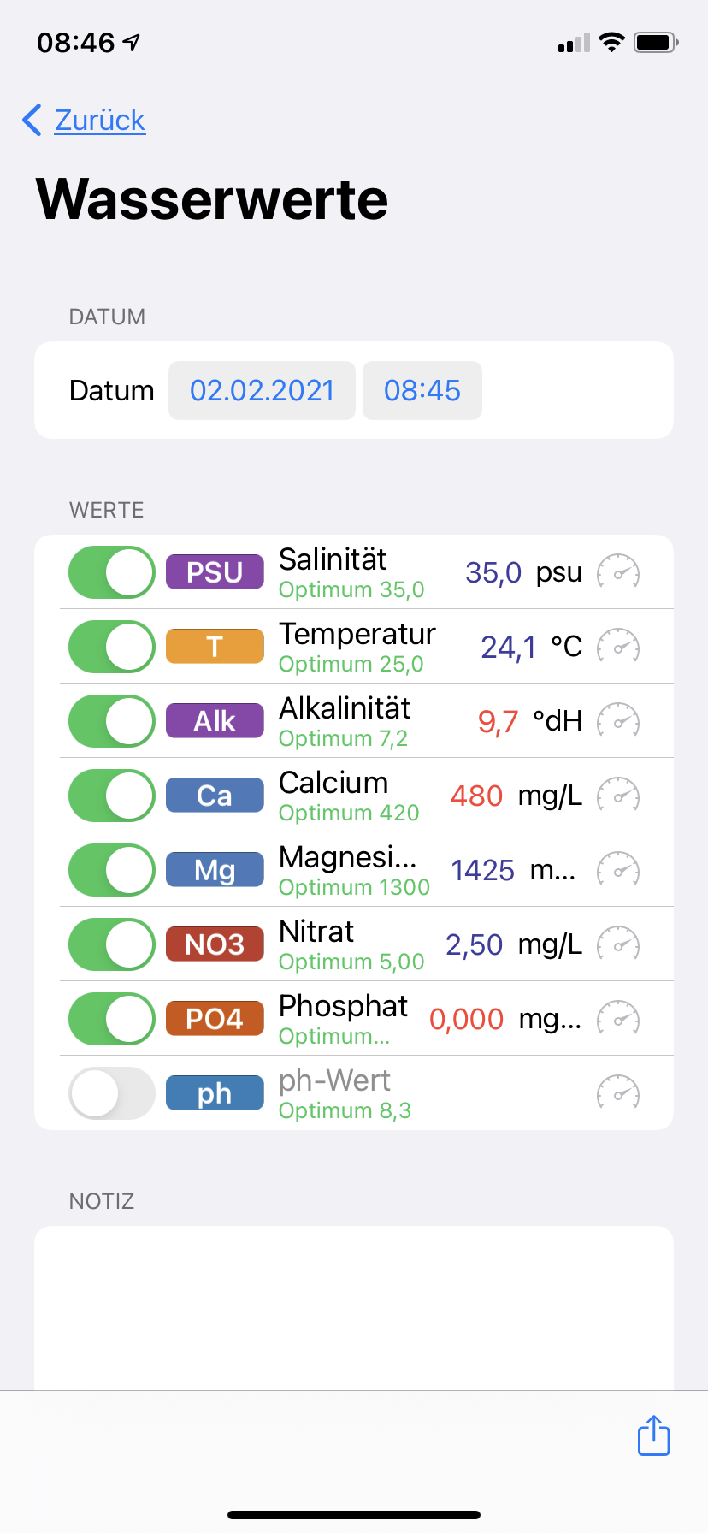Tap the Nitrat row gauge icon
Viewport: 708px width, 1533px height.
pyautogui.click(x=617, y=944)
